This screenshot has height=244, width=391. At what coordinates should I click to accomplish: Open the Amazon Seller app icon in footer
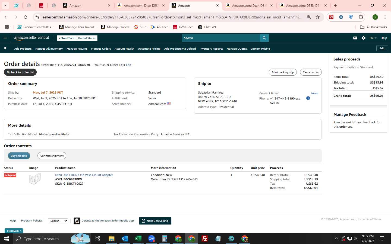(x=77, y=221)
